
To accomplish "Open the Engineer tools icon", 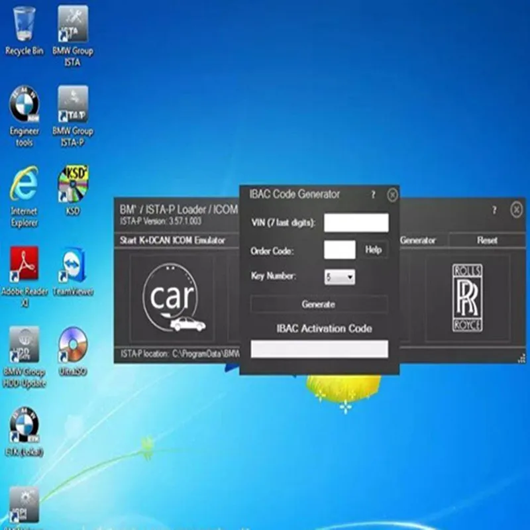I will 24,116.
